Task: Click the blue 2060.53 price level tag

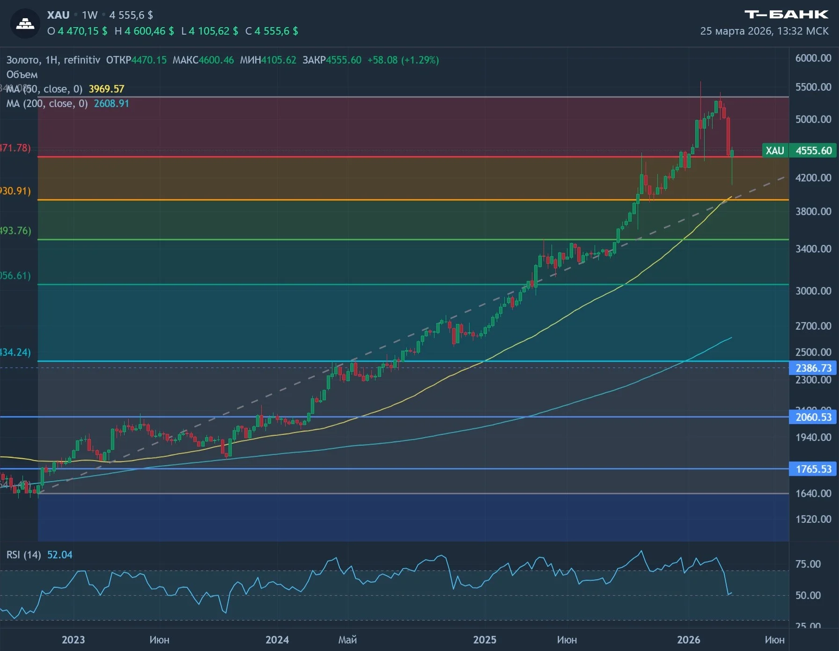Action: coord(813,417)
